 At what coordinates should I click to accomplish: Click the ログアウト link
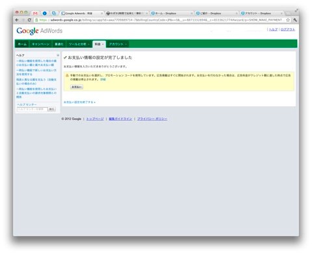(288, 29)
